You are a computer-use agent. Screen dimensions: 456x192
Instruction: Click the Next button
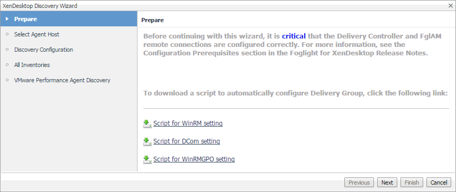pyautogui.click(x=387, y=183)
